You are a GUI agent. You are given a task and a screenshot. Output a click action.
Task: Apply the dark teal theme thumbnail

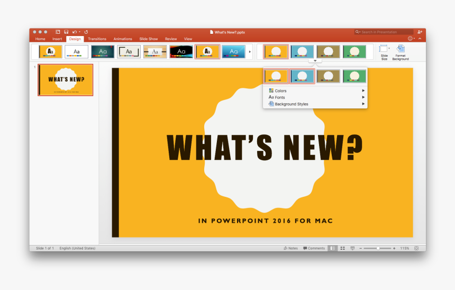click(x=103, y=52)
